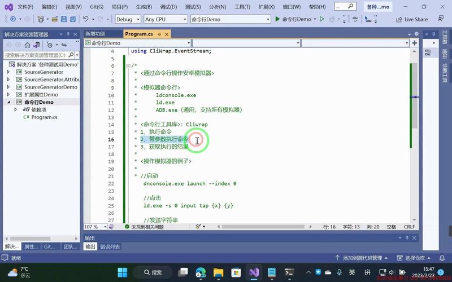Click the navigate back arrow in toolbar
This screenshot has width=452, height=282.
[12, 19]
